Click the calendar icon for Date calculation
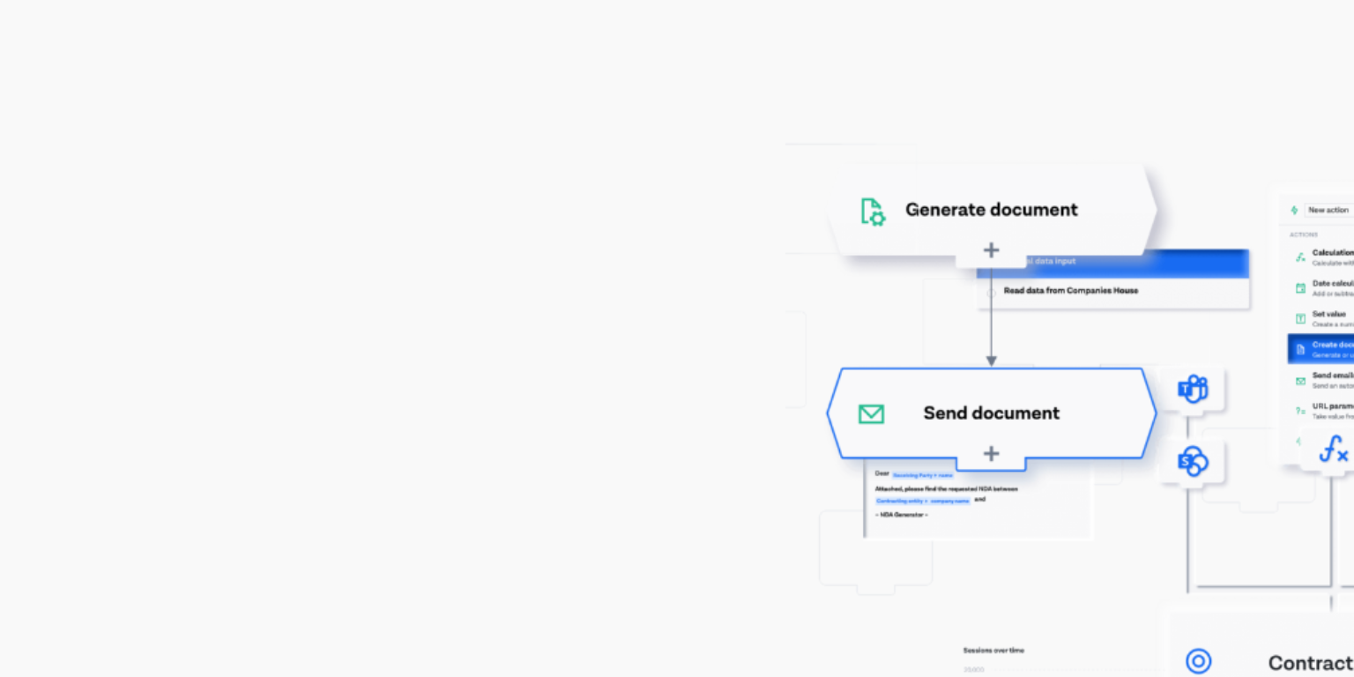Image resolution: width=1354 pixels, height=677 pixels. click(x=1300, y=288)
